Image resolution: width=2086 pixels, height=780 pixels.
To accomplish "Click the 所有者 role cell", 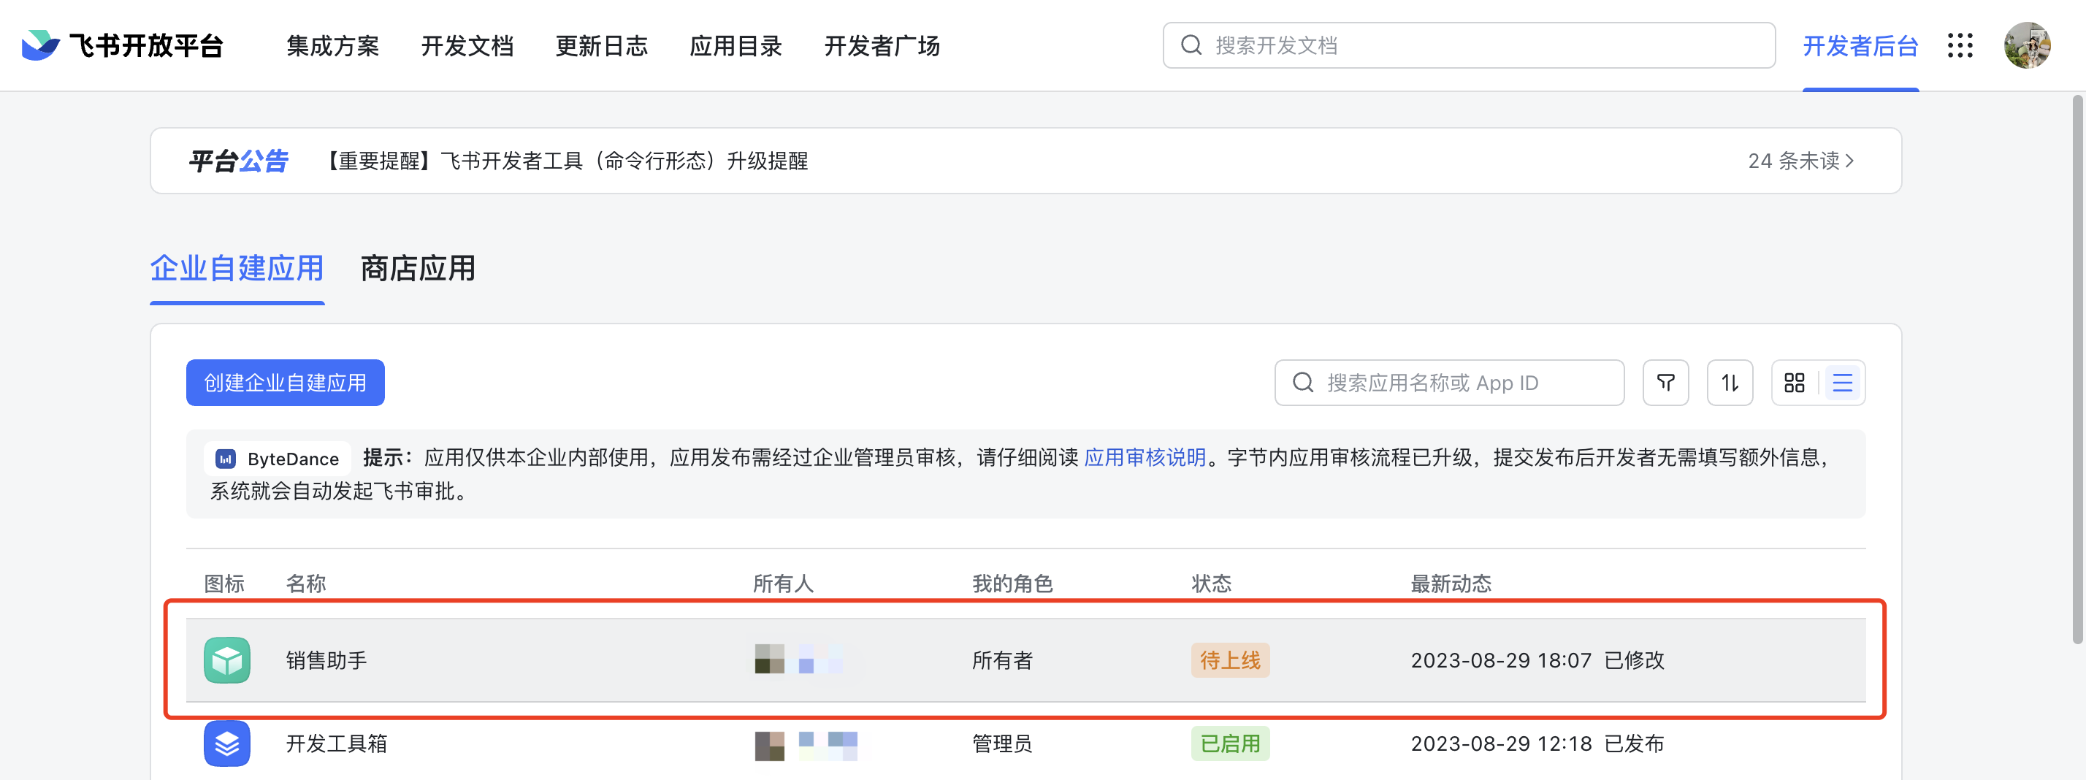I will click(x=1003, y=660).
